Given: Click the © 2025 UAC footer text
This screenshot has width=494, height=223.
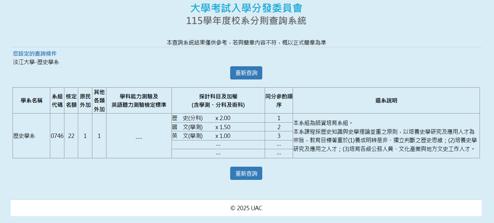Looking at the screenshot, I should point(246,208).
